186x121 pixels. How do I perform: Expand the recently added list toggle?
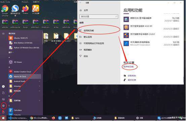click(x=11, y=52)
